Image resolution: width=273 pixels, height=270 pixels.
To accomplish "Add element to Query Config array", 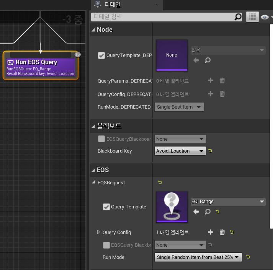I will pos(211,232).
